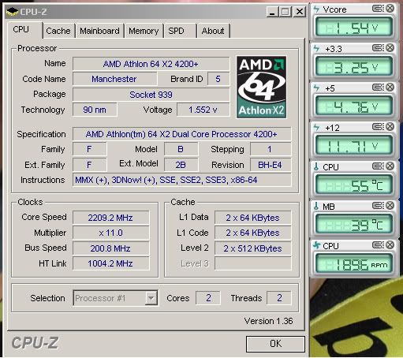403x358 pixels.
Task: Click the Brand ID value '5'
Action: 218,79
